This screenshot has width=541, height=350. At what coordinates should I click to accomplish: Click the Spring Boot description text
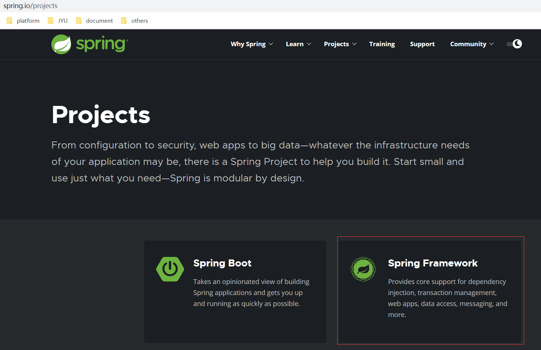point(251,292)
